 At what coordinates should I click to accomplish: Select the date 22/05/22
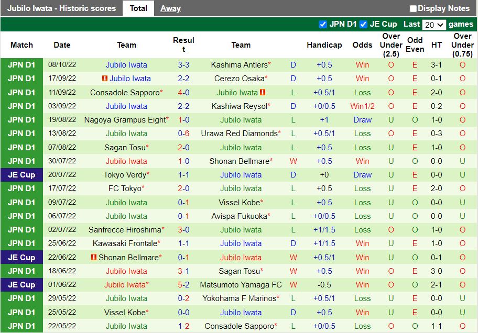point(62,326)
